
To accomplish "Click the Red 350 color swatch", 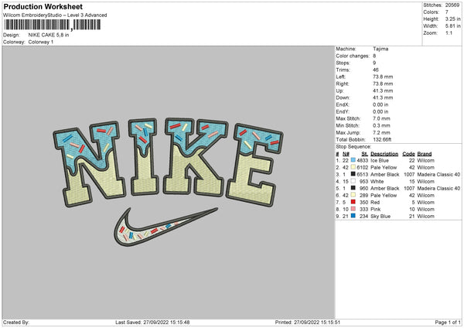I will click(x=353, y=202).
